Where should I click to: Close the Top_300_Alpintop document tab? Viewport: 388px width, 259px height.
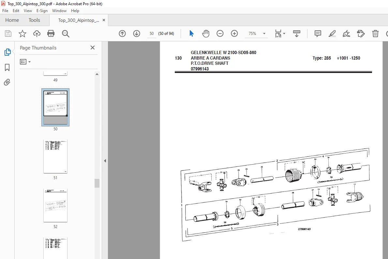click(x=104, y=20)
